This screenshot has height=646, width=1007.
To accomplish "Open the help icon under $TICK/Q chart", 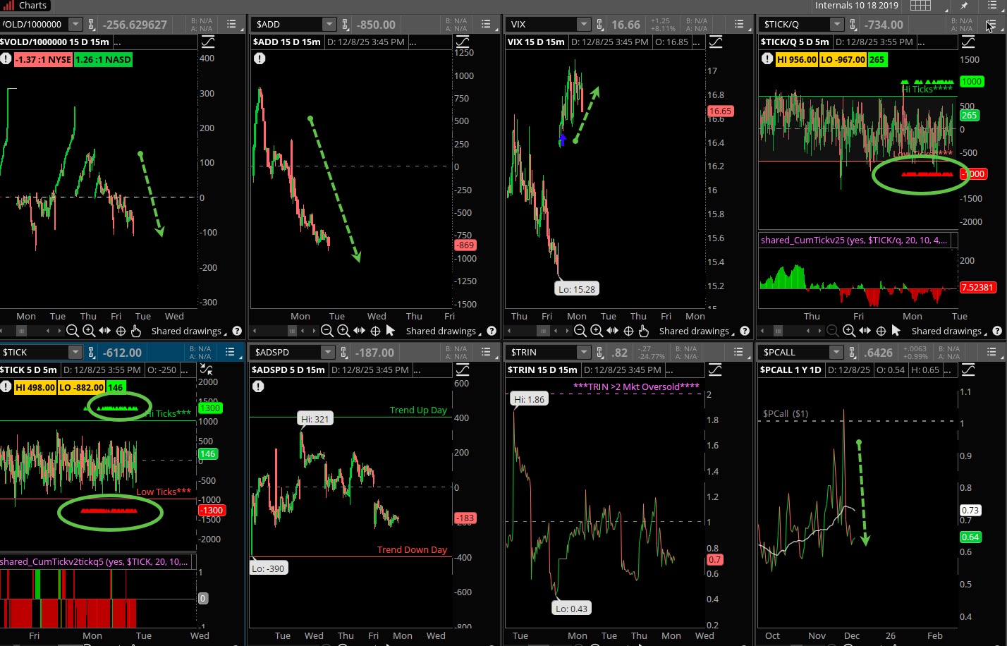I will pos(997,331).
